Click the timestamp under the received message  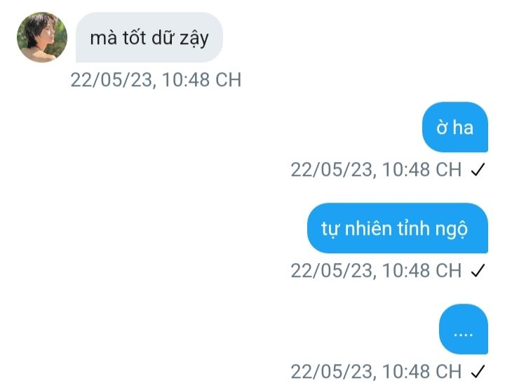(156, 80)
